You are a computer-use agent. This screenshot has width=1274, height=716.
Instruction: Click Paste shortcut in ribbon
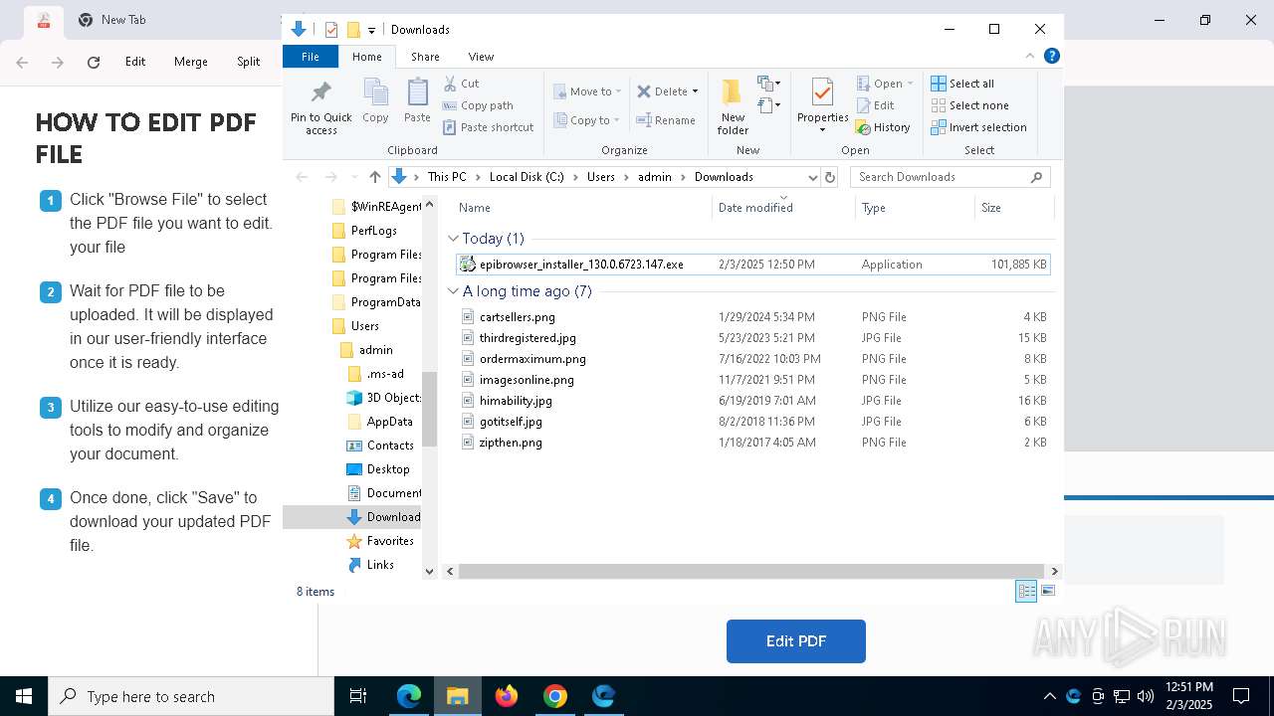pos(489,127)
